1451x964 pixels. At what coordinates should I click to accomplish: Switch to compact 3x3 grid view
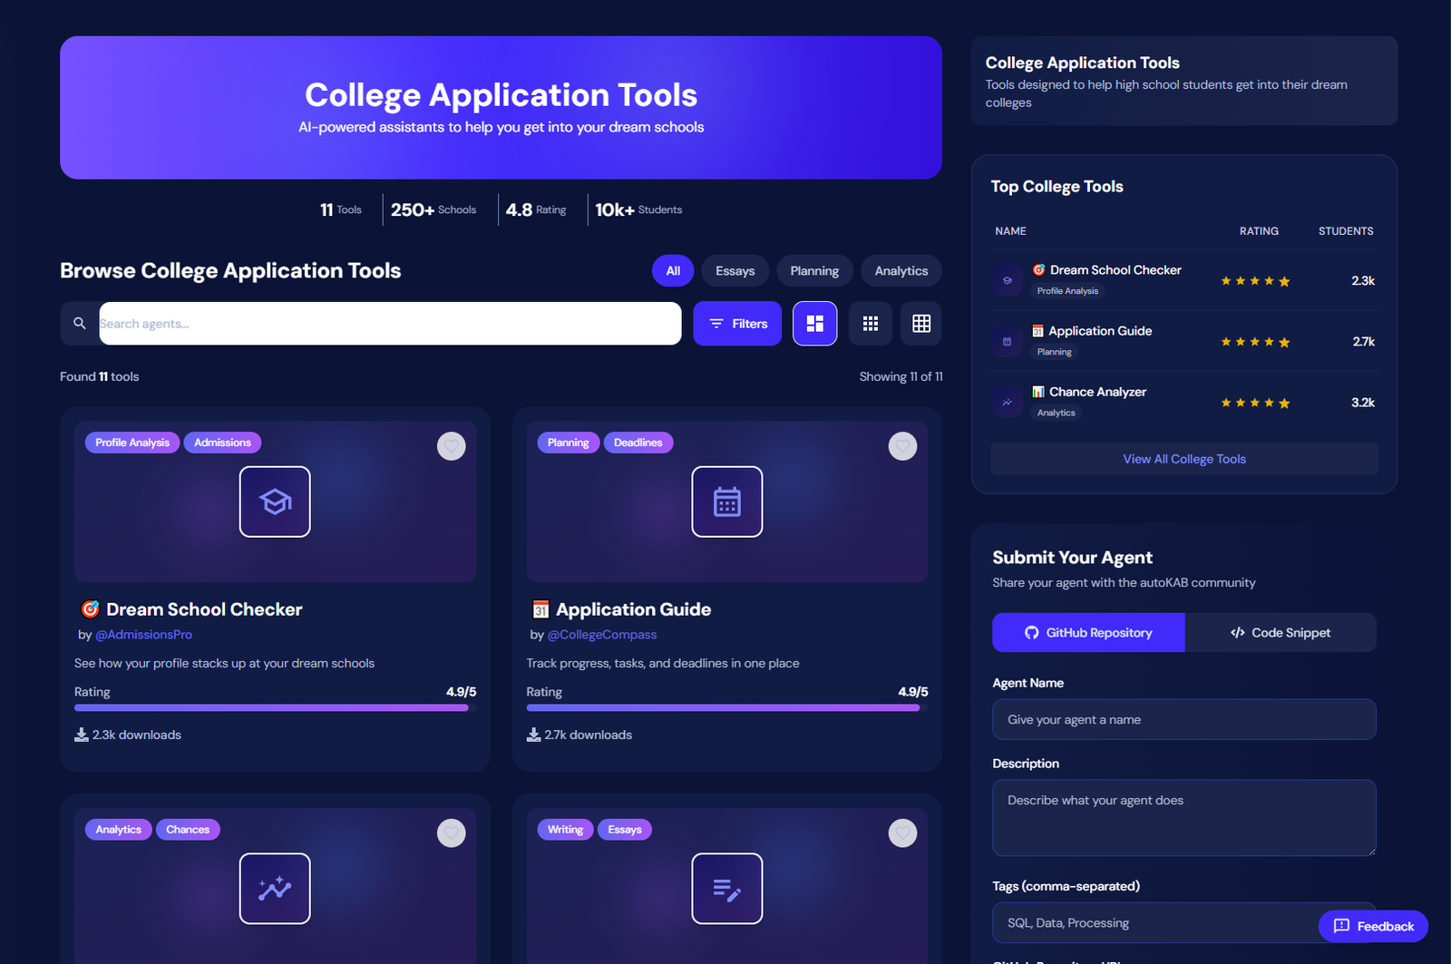(x=871, y=324)
